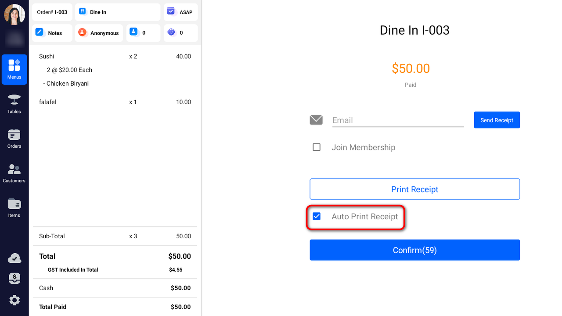Click the user profile avatar
The image size is (562, 316).
click(x=14, y=15)
